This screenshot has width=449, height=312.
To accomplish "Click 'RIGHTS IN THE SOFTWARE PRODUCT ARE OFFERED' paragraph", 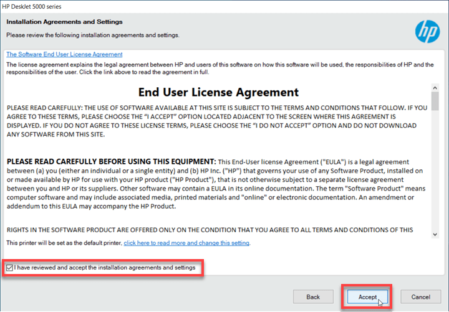I will tap(210, 230).
